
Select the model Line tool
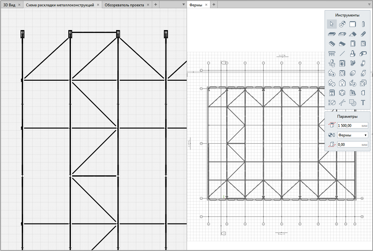pos(342,53)
